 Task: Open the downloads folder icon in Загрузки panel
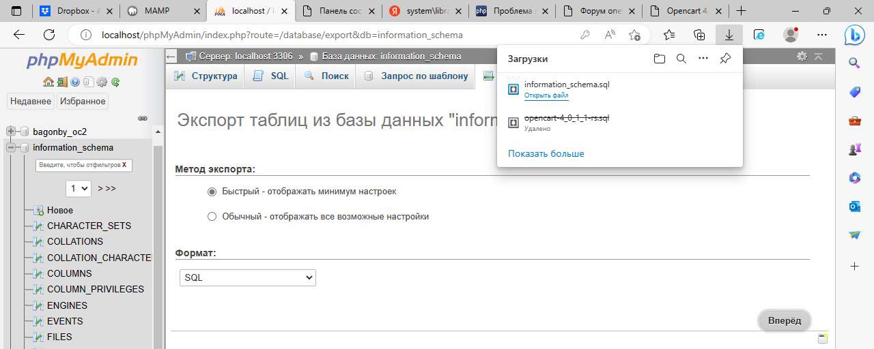[x=659, y=59]
